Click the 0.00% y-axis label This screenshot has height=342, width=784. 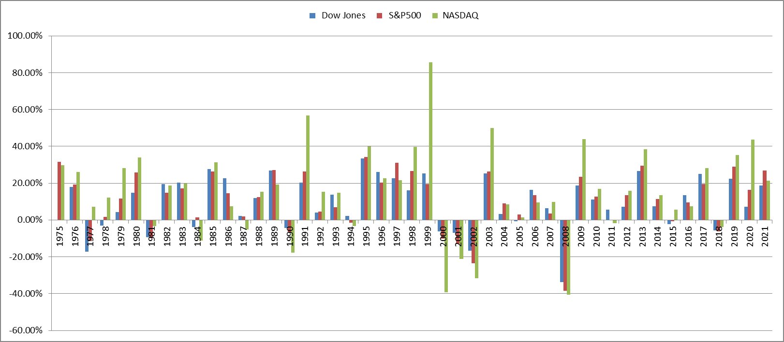(29, 220)
